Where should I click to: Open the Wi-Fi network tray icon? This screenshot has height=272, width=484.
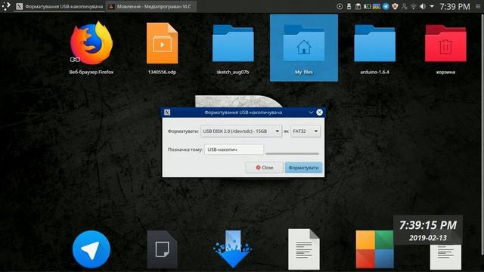click(414, 7)
